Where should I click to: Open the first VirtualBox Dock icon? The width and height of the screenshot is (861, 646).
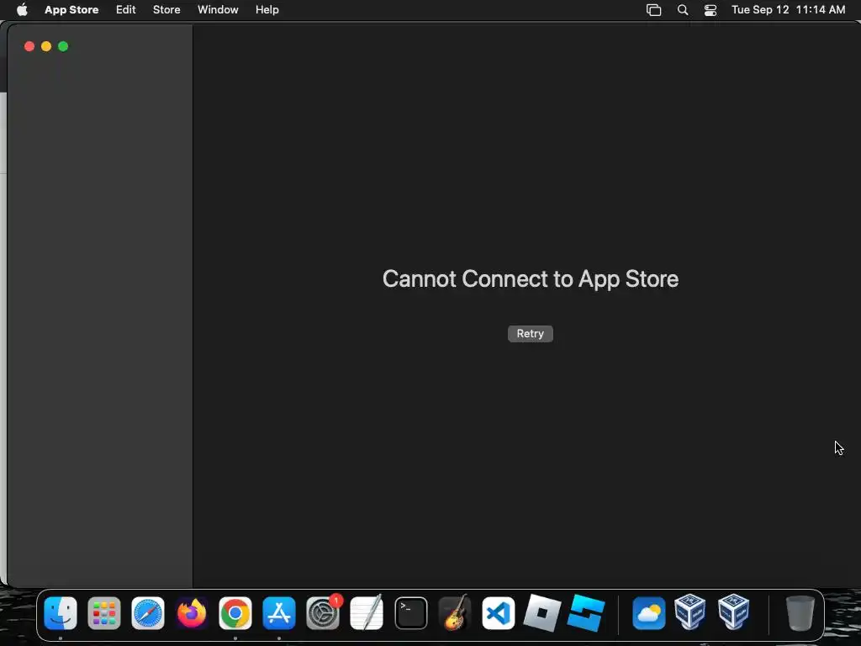pos(689,612)
